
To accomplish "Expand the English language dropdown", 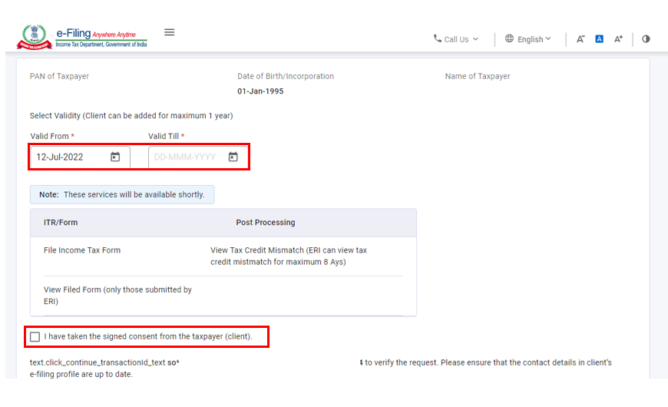I will (534, 39).
